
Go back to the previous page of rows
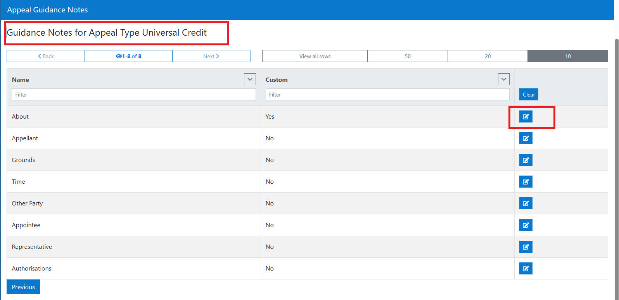(x=46, y=56)
